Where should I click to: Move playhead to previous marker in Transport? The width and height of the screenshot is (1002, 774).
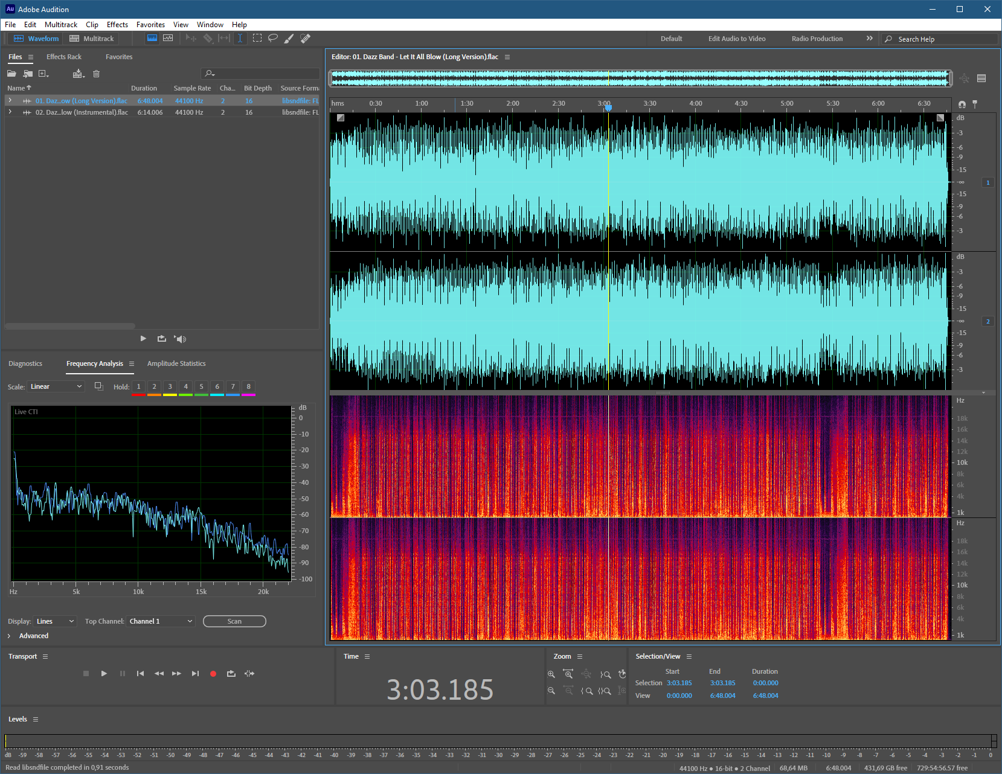point(140,673)
